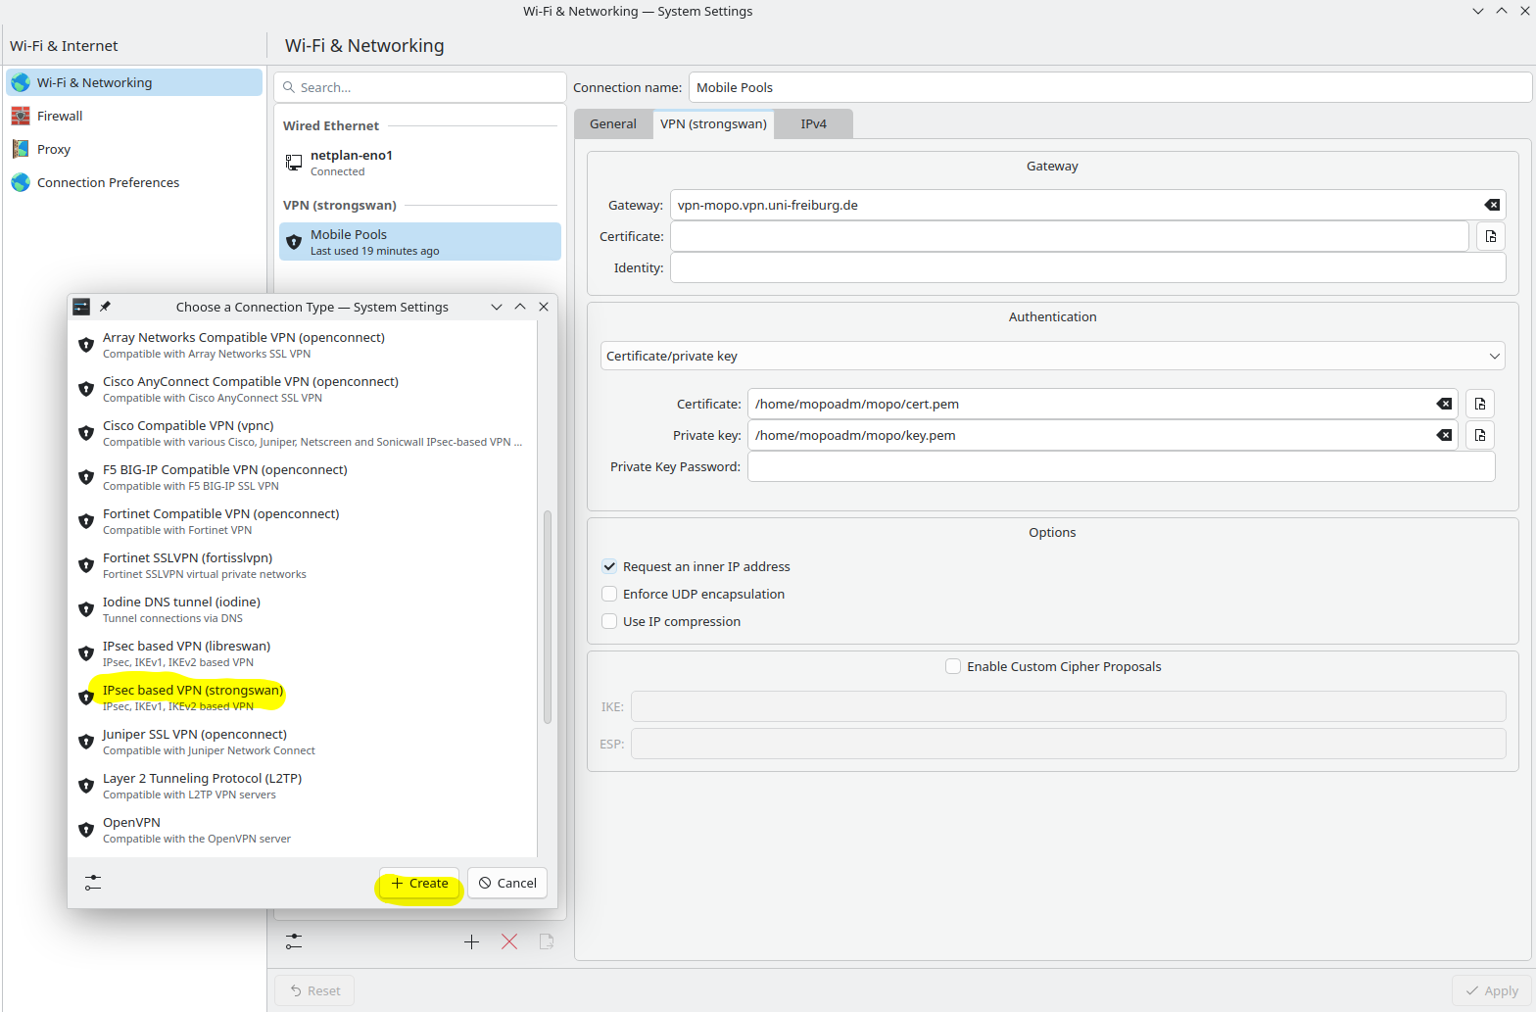Screen dimensions: 1536x1012
Task: Click the Private Key Password field
Action: 1122,466
